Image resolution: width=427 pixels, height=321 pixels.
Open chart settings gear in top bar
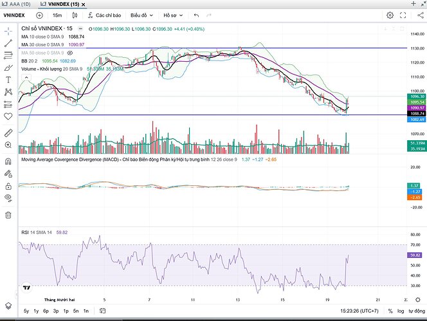pyautogui.click(x=390, y=15)
